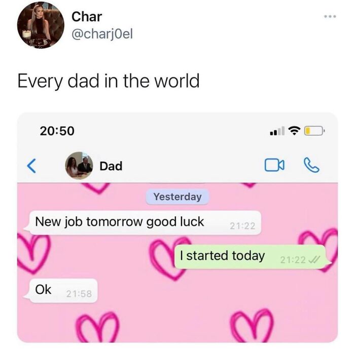355x352 pixels.
Task: Tap the Wi-Fi status icon
Action: 294,131
